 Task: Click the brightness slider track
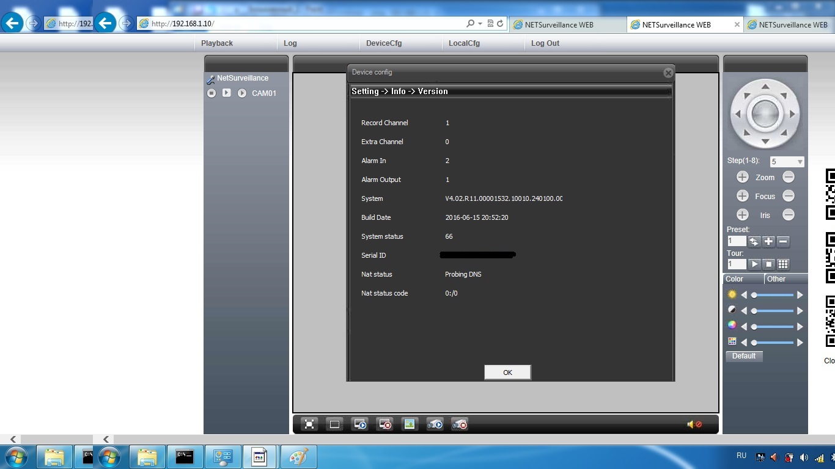pos(773,295)
